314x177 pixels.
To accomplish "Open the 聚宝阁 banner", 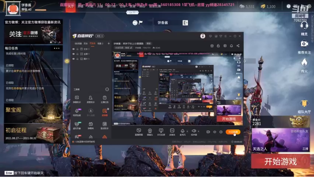I will pyautogui.click(x=33, y=113).
